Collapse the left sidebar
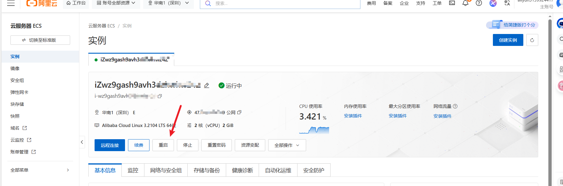 click(x=82, y=142)
